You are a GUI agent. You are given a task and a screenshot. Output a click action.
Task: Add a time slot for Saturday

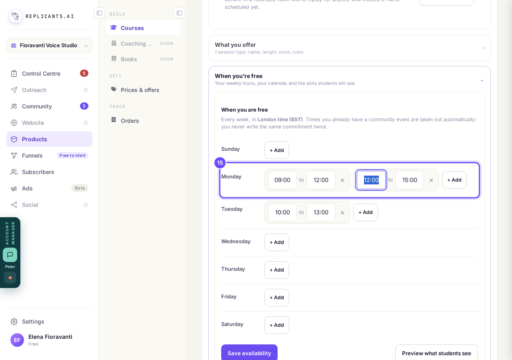pyautogui.click(x=277, y=325)
